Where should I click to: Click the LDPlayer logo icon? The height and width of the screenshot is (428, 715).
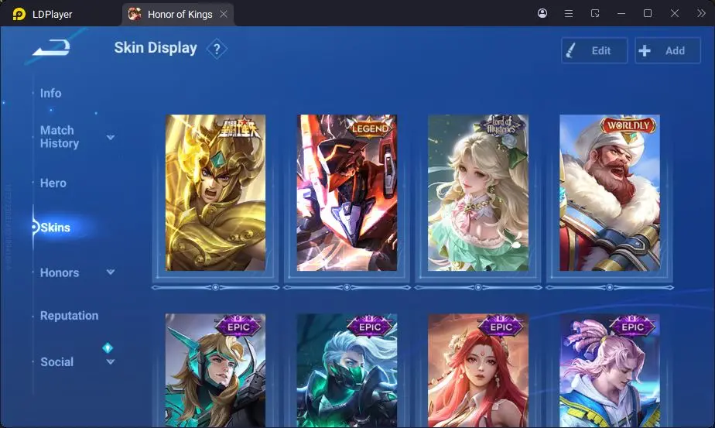[x=19, y=14]
